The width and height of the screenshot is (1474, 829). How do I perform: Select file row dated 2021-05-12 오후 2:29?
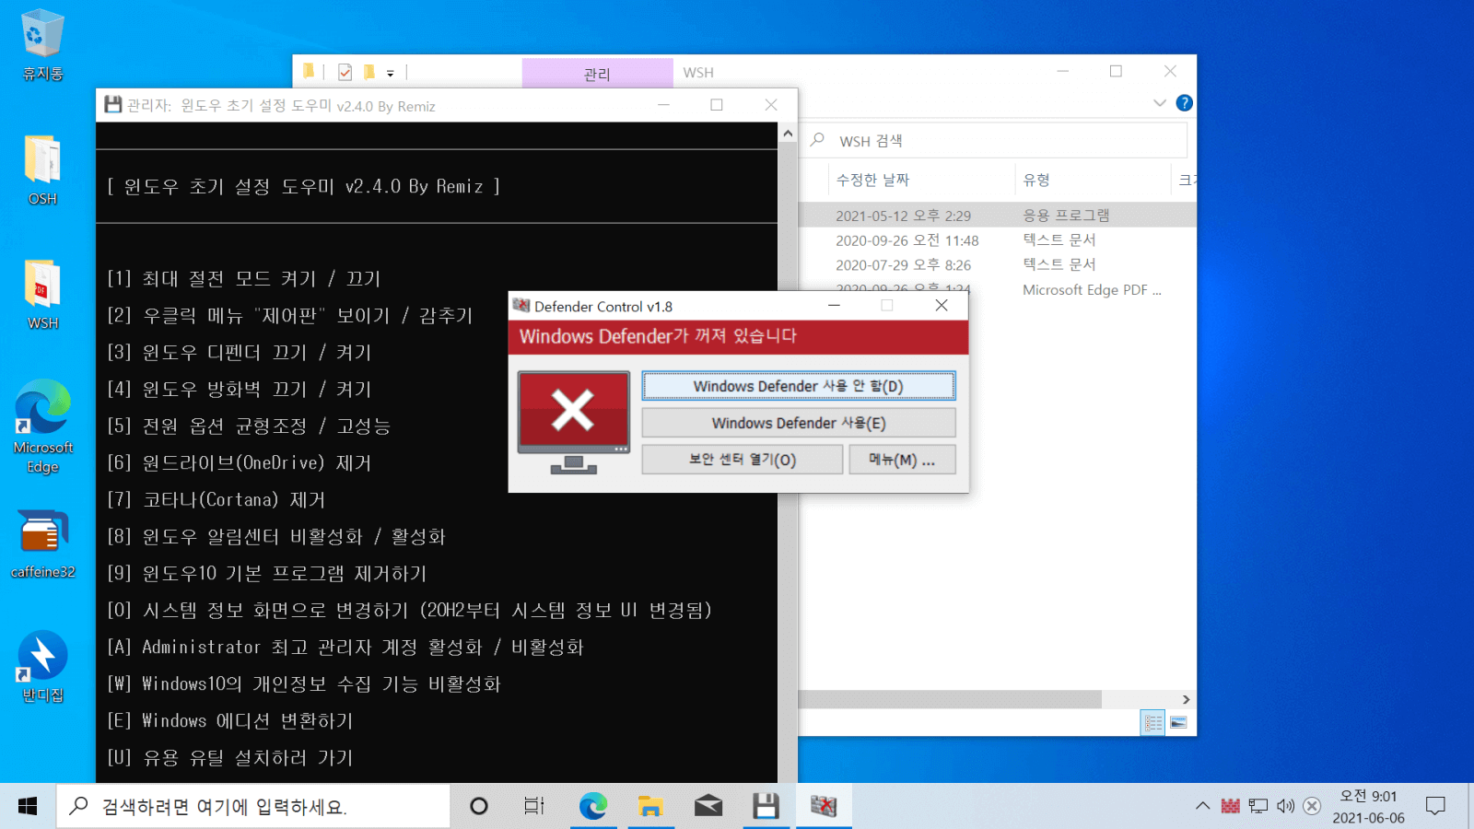click(x=998, y=216)
